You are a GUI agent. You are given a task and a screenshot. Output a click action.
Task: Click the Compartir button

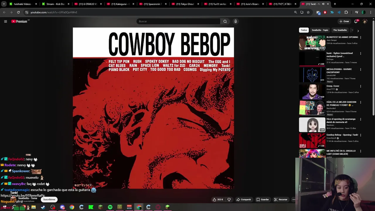pyautogui.click(x=244, y=200)
